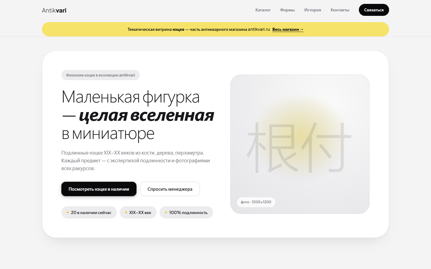Open the Формы menu item

pos(287,10)
